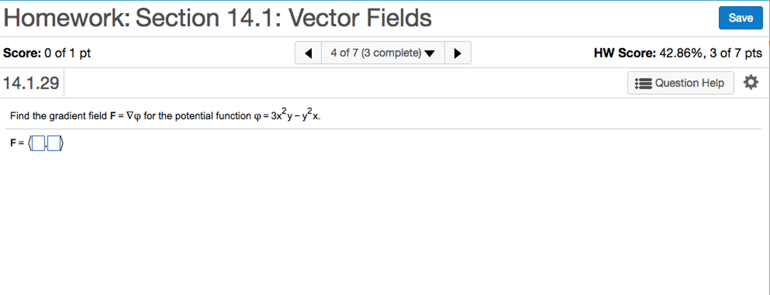The width and height of the screenshot is (770, 295).
Task: Select the question label 14.1.29
Action: [32, 82]
